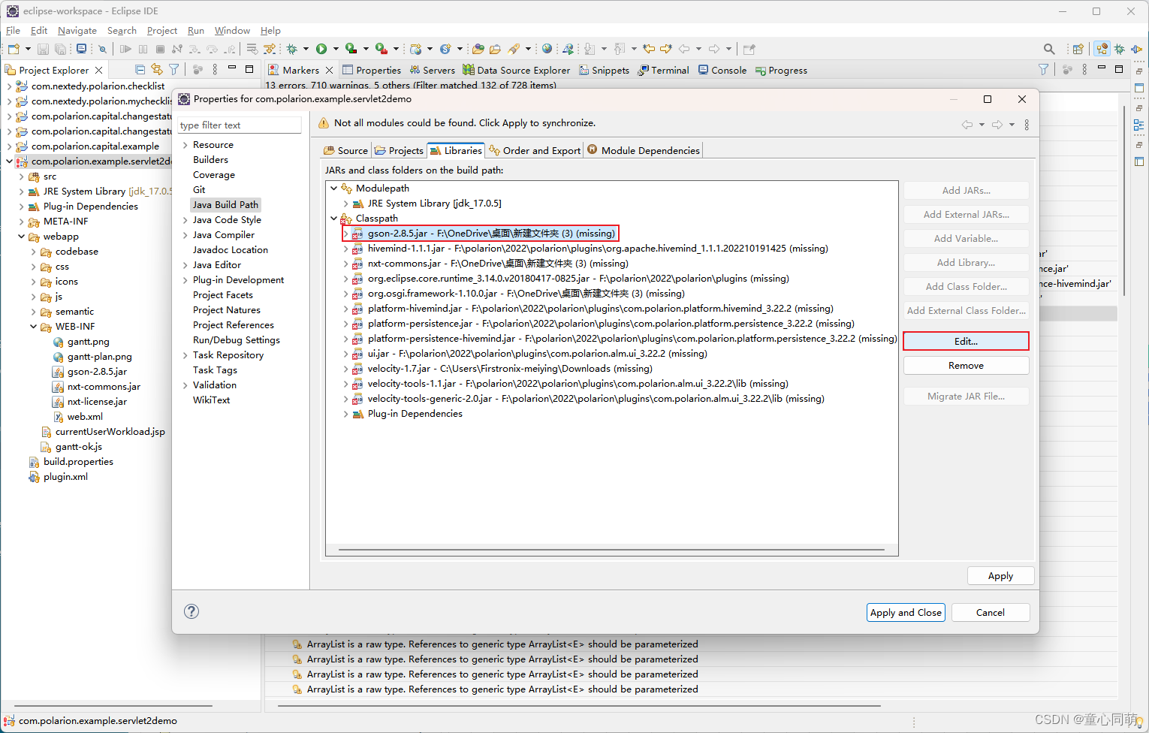Screen dimensions: 1149x733
Task: Click the Skip All Breakpoints icon
Action: pos(103,49)
